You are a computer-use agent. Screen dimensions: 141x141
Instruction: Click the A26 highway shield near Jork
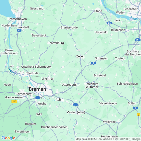point(109,23)
